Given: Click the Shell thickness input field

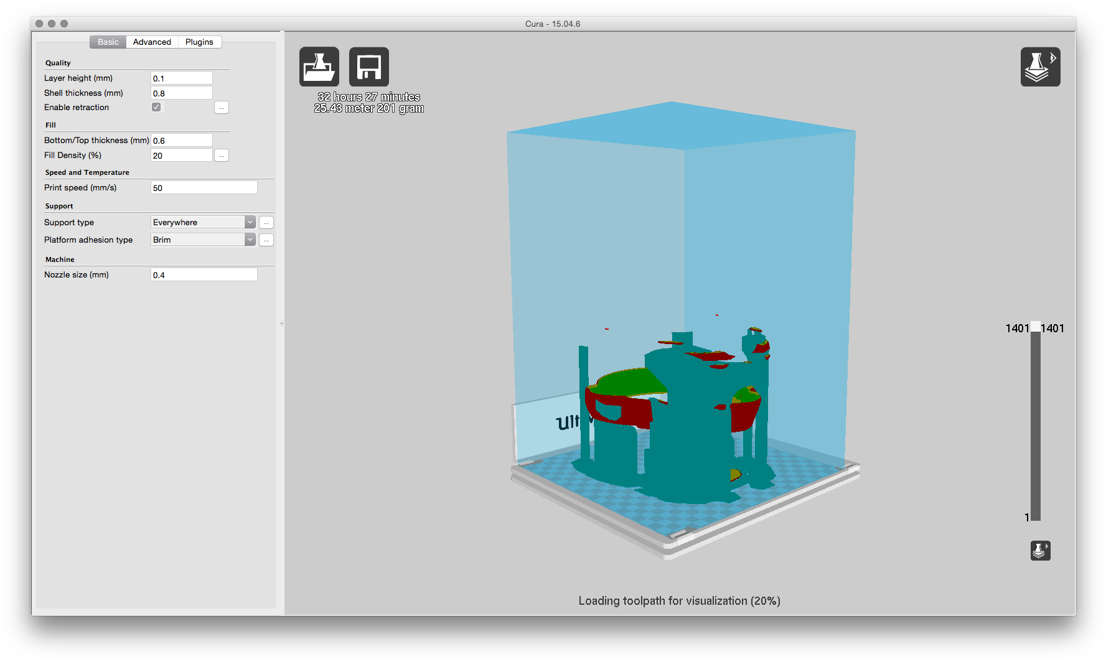Looking at the screenshot, I should [x=182, y=93].
